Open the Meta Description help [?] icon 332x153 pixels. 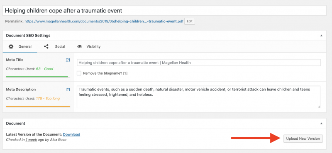pos(68,90)
